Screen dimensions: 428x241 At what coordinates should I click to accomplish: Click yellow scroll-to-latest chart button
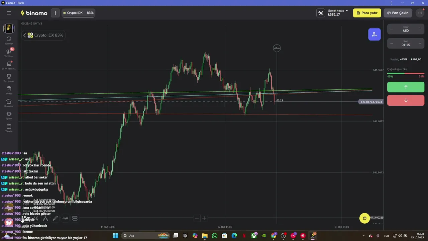coord(364,218)
